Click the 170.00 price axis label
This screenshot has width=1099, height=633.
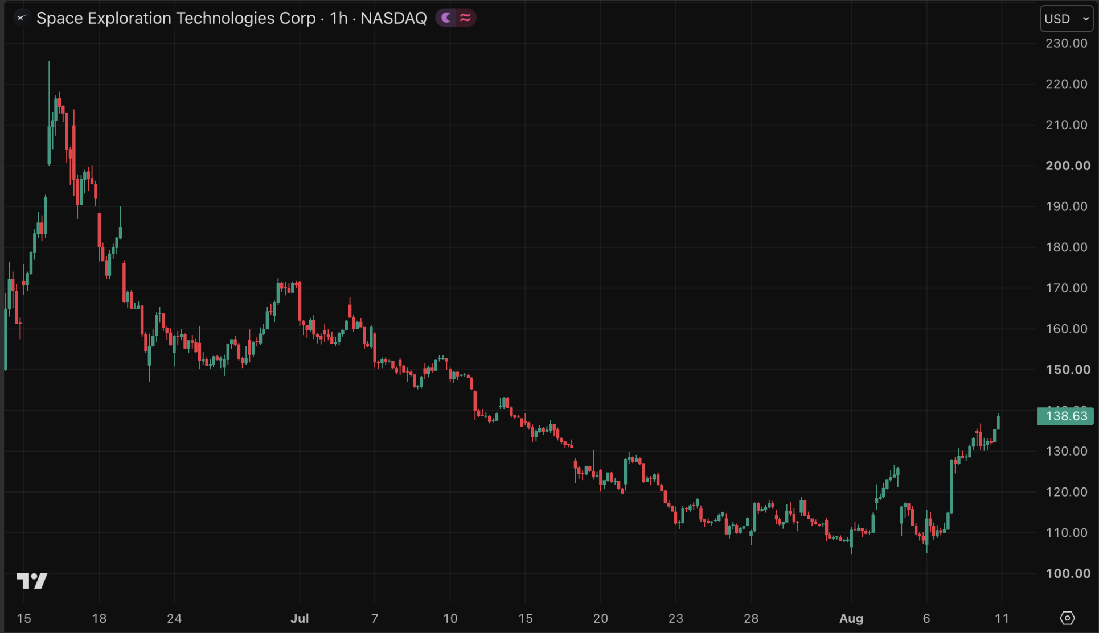tap(1067, 288)
